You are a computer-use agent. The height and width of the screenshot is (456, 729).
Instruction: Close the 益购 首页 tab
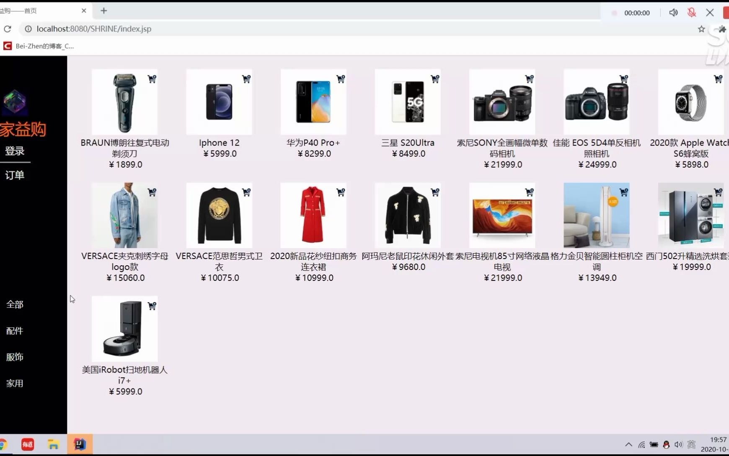click(84, 11)
